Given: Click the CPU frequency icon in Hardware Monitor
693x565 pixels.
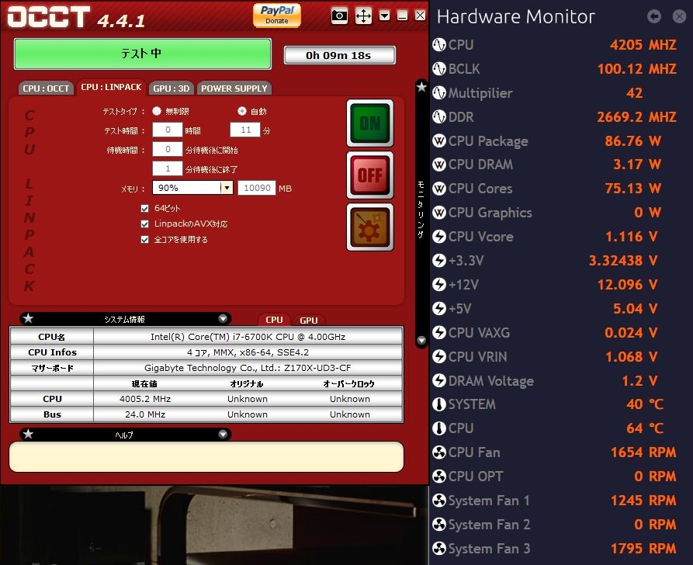Looking at the screenshot, I should coord(439,45).
